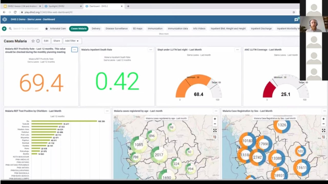Open Malaria cases by age item menu
Viewport: 328px width, 184px height.
[x=216, y=111]
